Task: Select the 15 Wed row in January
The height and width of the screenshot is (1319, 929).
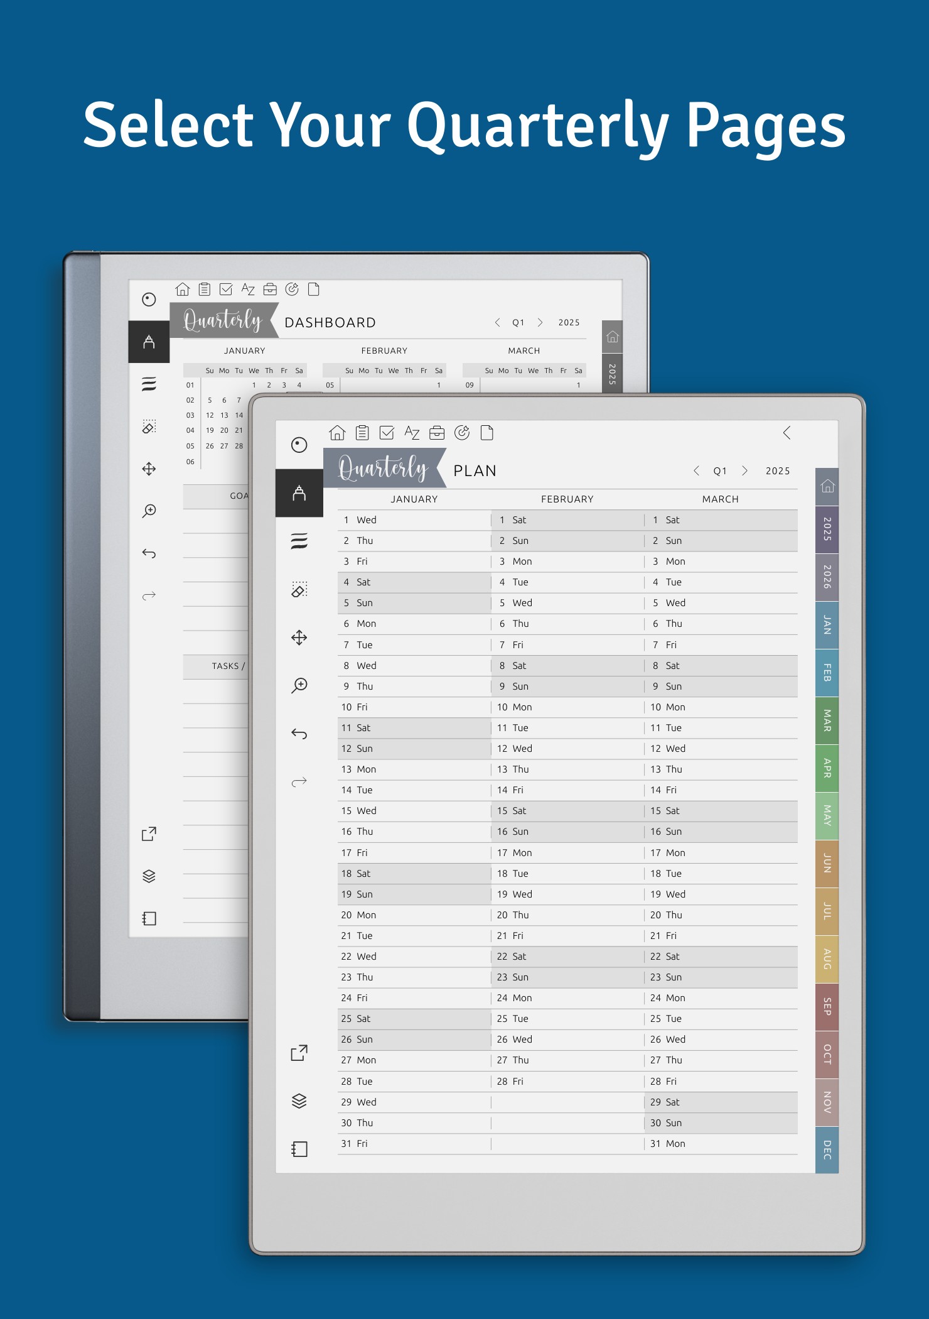Action: tap(414, 811)
